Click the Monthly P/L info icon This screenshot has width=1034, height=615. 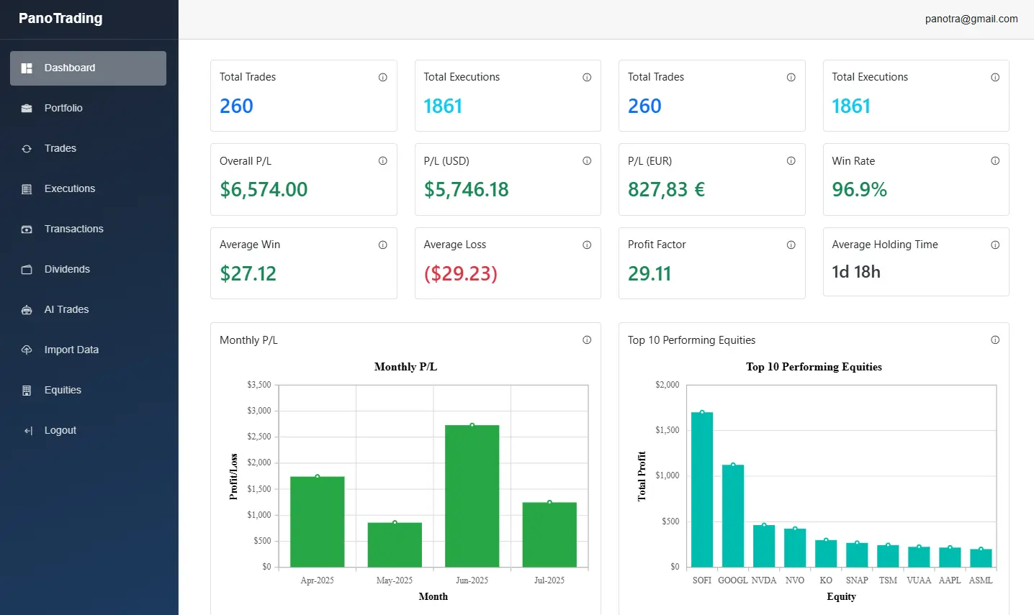(x=587, y=340)
